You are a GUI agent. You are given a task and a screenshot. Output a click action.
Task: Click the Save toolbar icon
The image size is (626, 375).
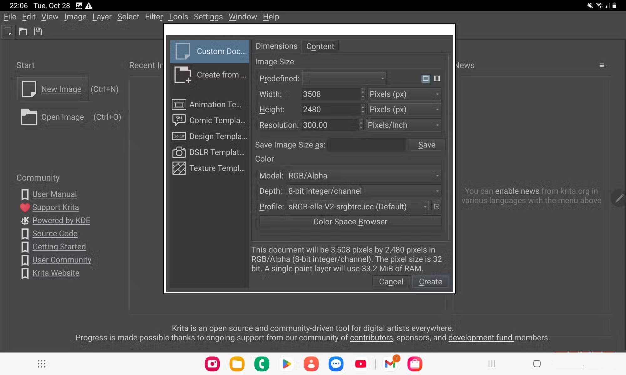(38, 32)
